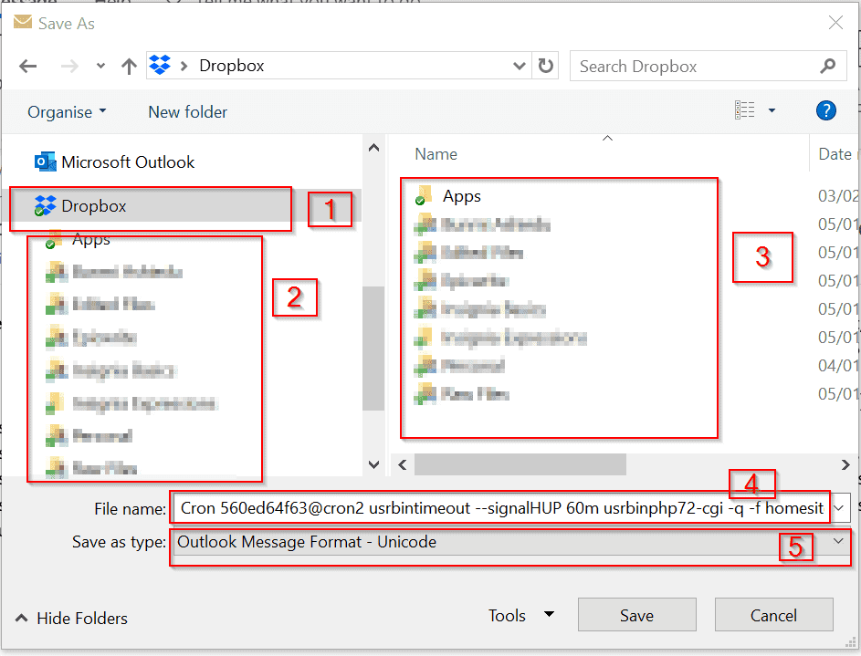Navigate up one level with the up arrow

pyautogui.click(x=129, y=65)
